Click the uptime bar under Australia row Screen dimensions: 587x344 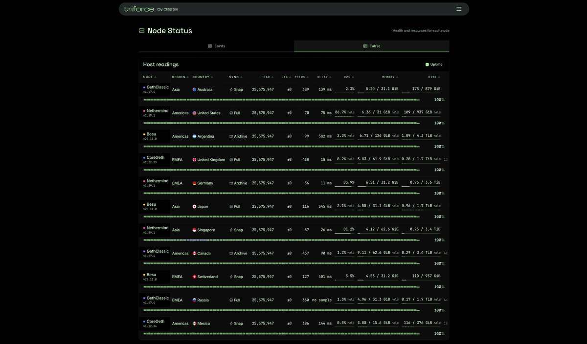[281, 100]
